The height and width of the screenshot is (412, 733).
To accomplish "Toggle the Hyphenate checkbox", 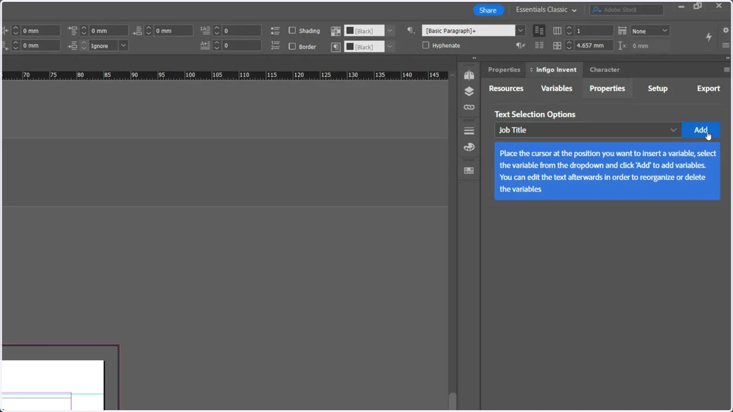I will [x=426, y=45].
